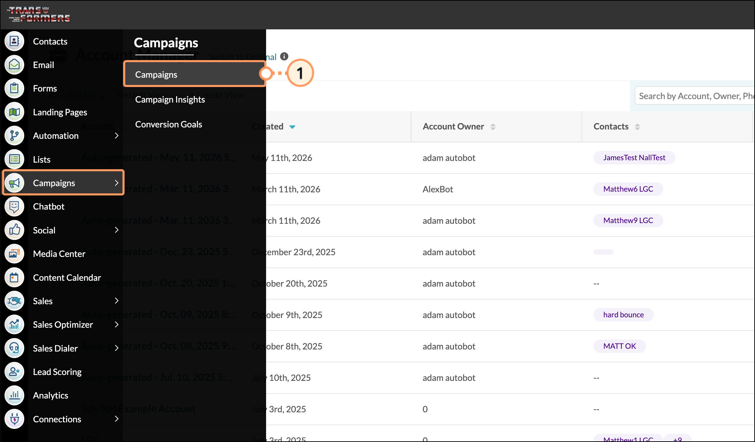
Task: Open the Landing Pages map icon
Action: pyautogui.click(x=14, y=112)
